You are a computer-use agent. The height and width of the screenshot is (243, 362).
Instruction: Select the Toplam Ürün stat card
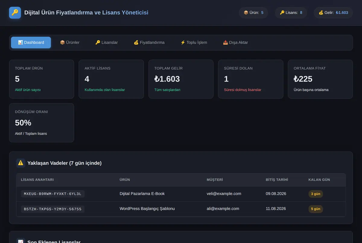42,79
